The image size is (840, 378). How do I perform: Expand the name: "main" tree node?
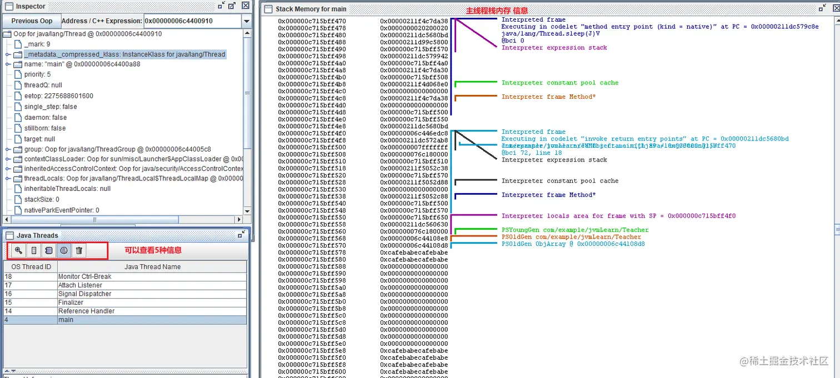[x=8, y=64]
